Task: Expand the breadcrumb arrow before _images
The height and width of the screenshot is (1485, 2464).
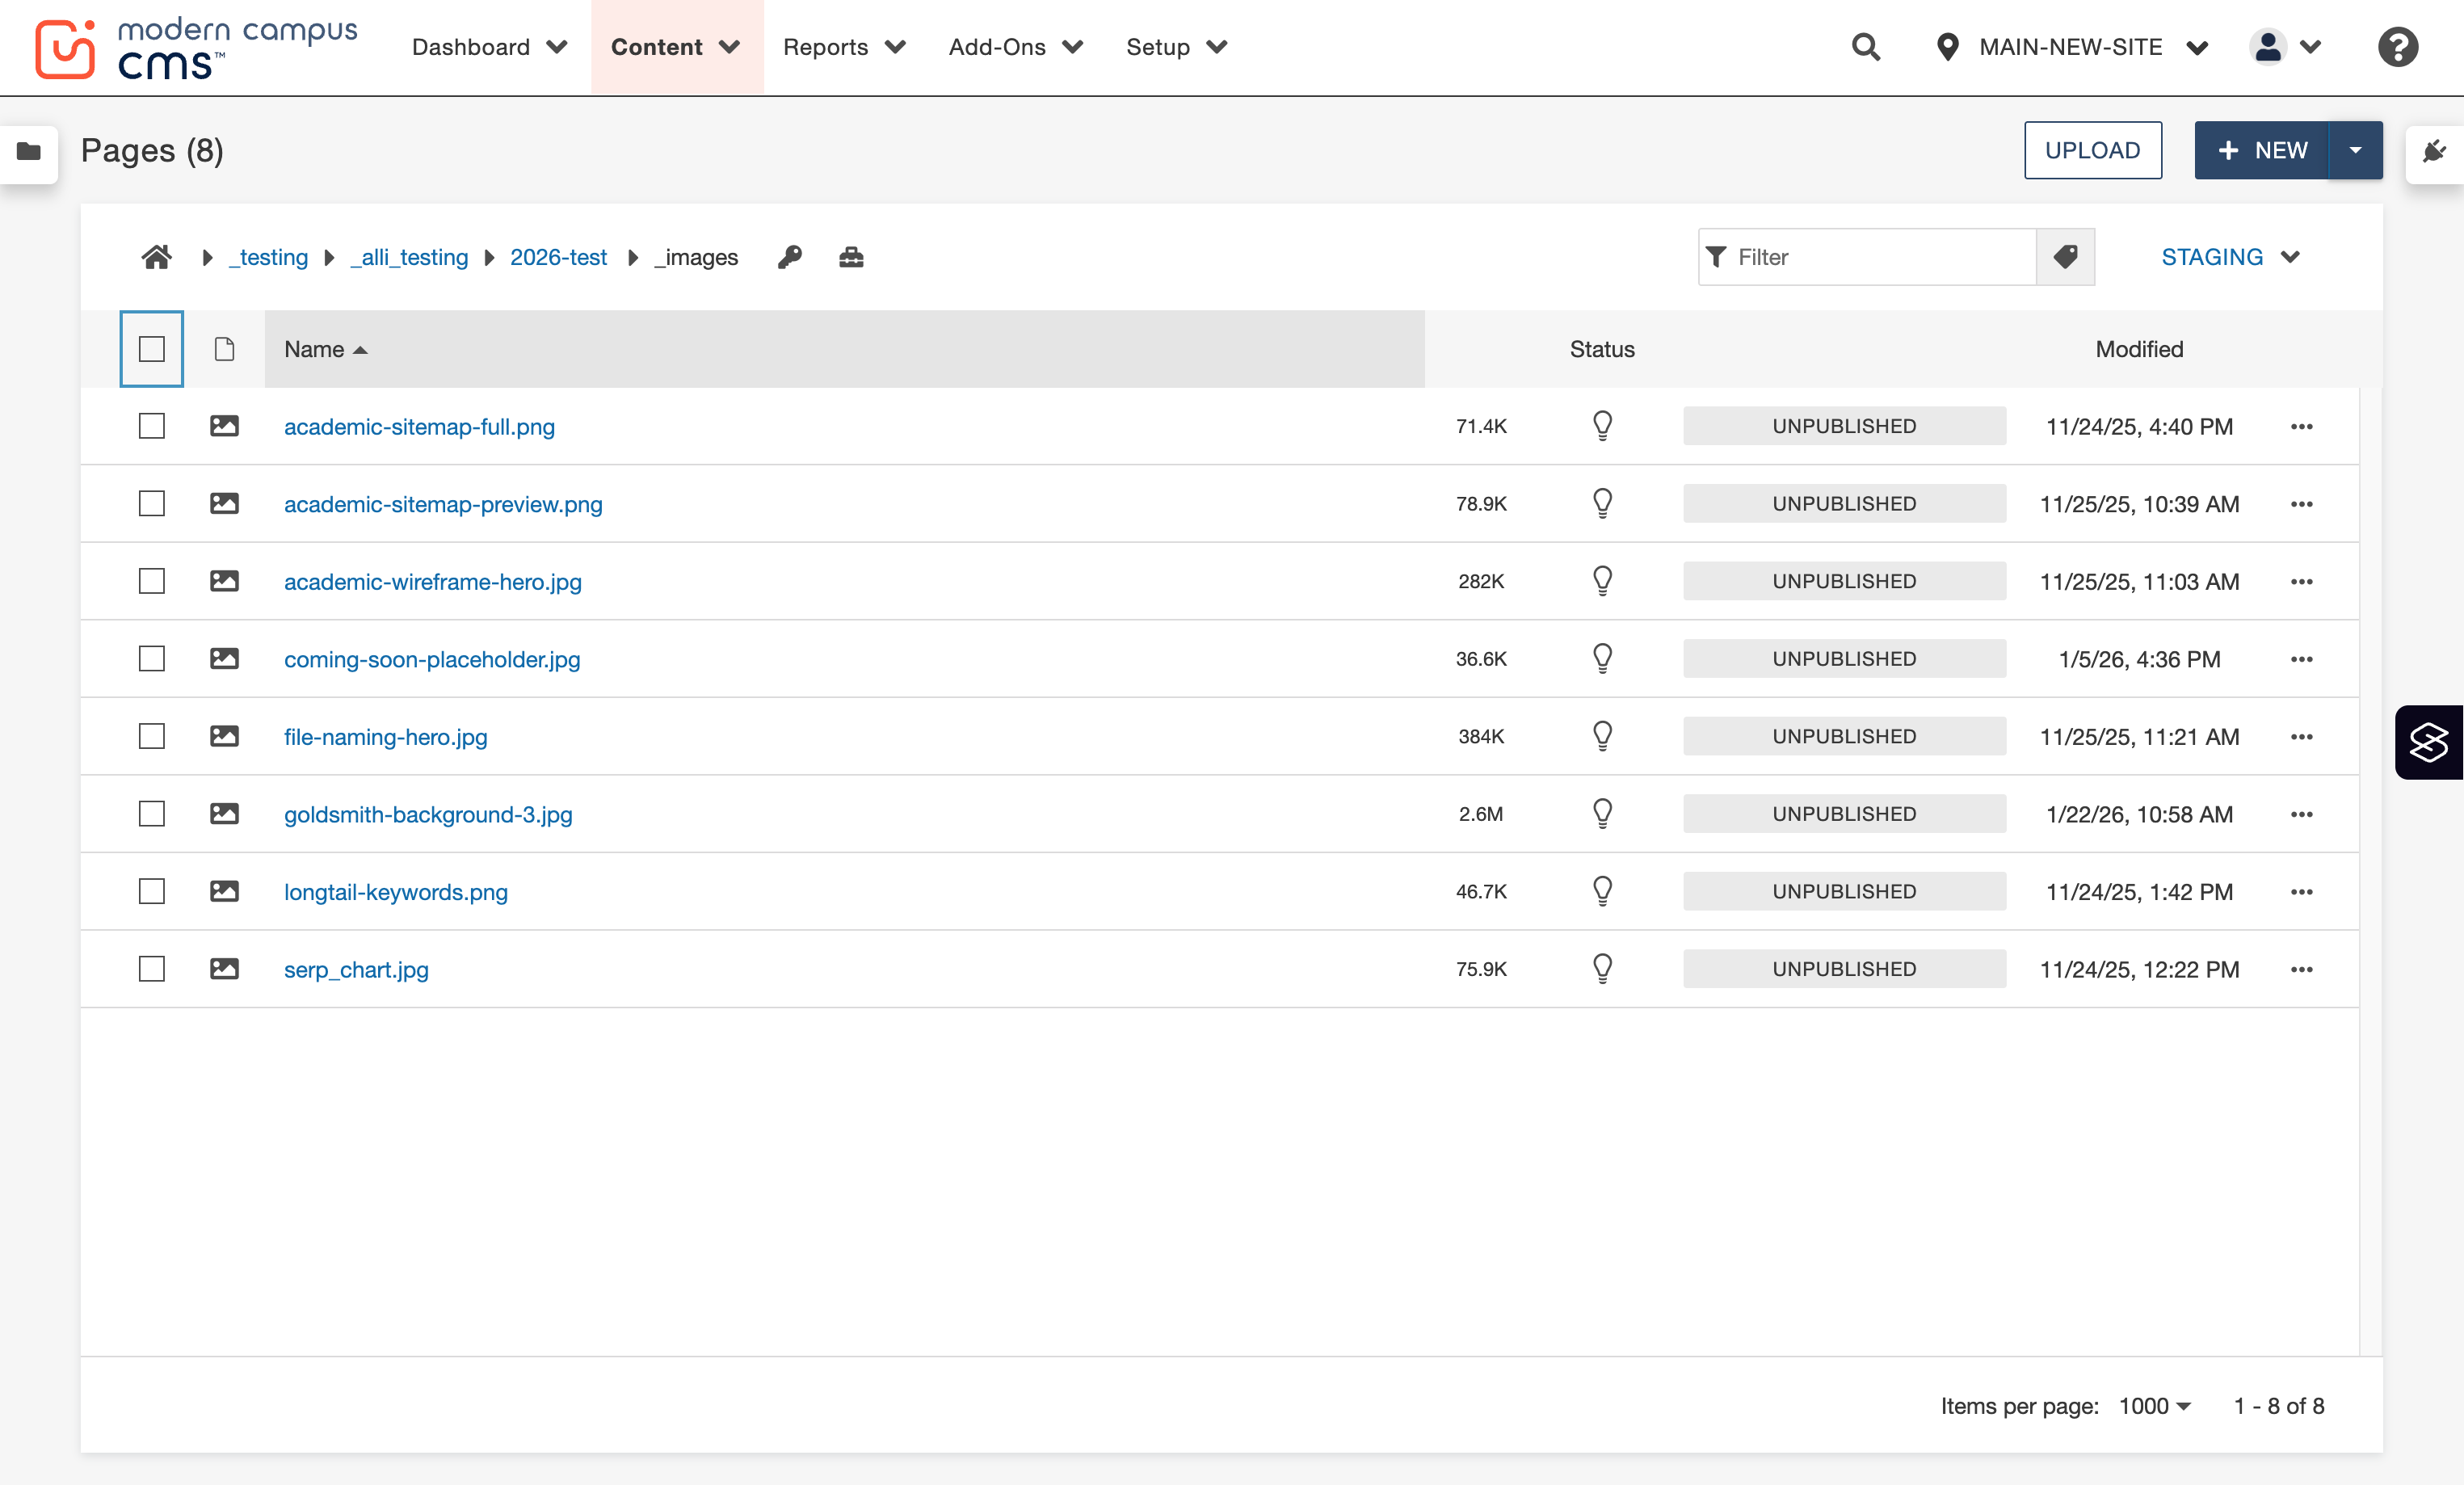Action: [x=632, y=258]
